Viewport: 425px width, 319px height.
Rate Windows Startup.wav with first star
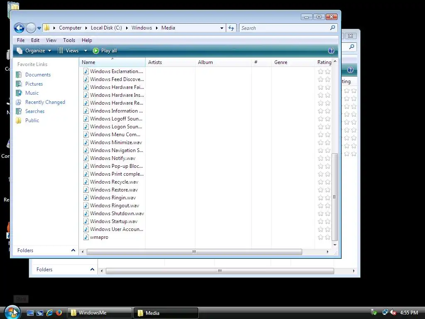tap(320, 221)
